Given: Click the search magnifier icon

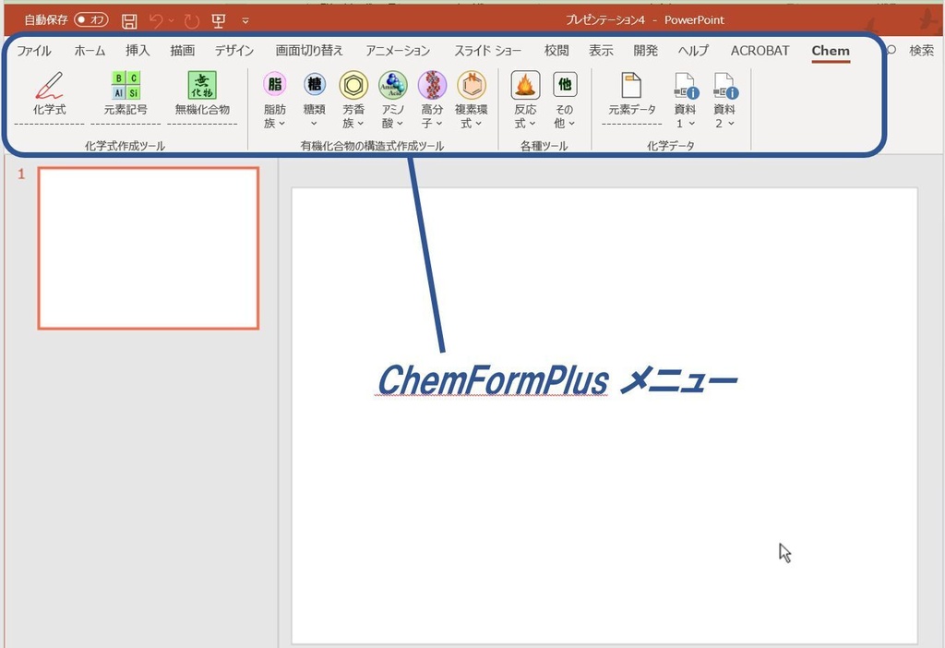Looking at the screenshot, I should coord(891,50).
